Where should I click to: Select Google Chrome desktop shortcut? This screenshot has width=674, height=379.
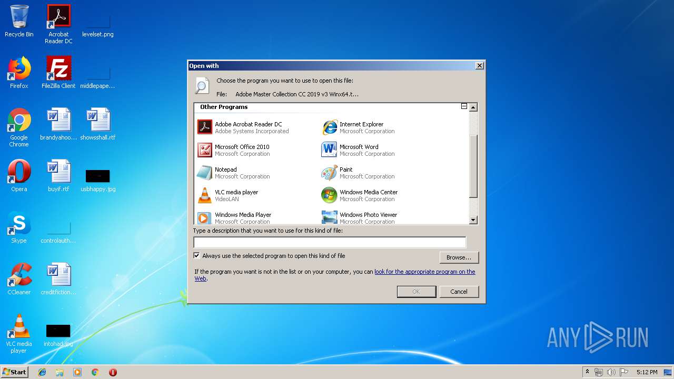click(19, 127)
